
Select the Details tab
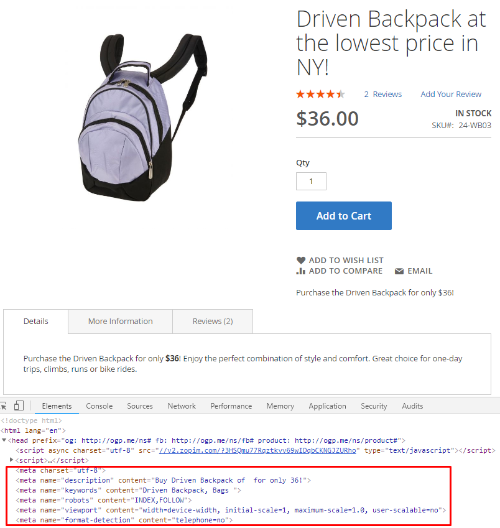coord(35,322)
